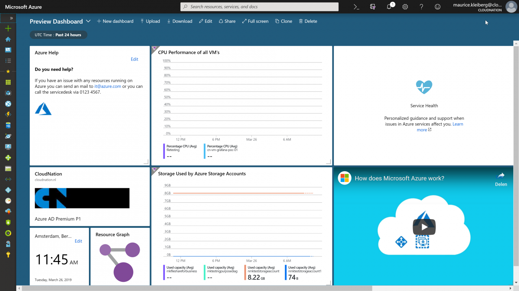This screenshot has width=519, height=291.
Task: Open the Cloud Shell terminal icon
Action: tap(356, 7)
